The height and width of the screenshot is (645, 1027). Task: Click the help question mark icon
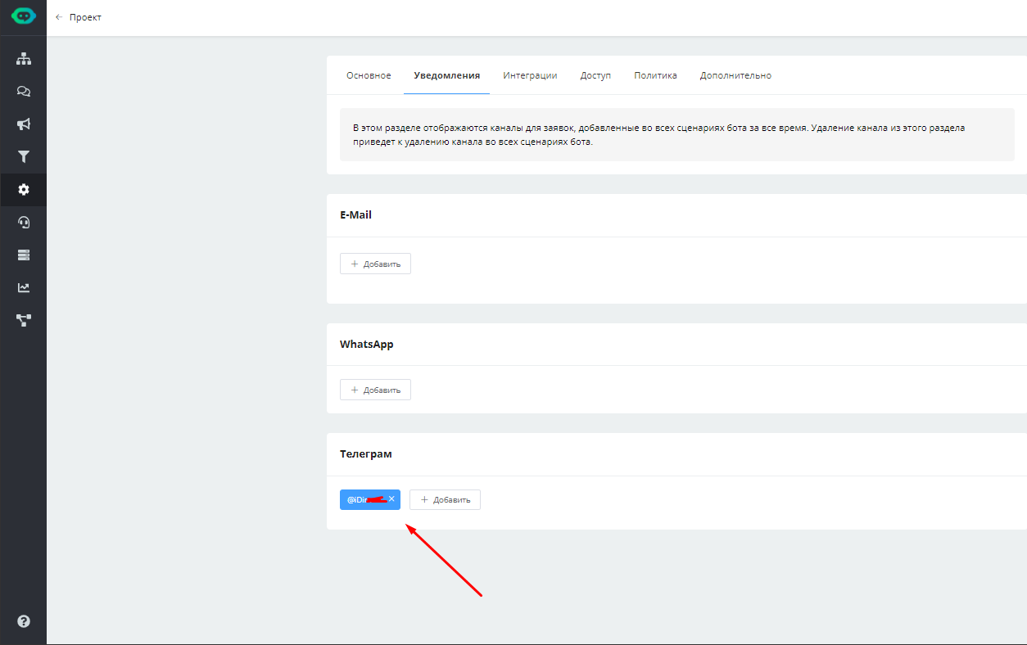point(24,621)
